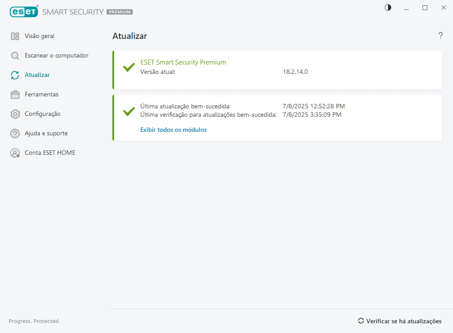Click the Atualizar refresh arrows icon

click(15, 75)
